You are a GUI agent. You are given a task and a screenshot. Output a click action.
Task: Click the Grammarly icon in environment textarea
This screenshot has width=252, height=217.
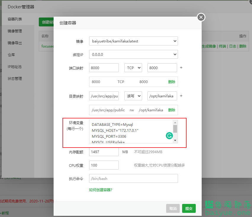pyautogui.click(x=169, y=136)
